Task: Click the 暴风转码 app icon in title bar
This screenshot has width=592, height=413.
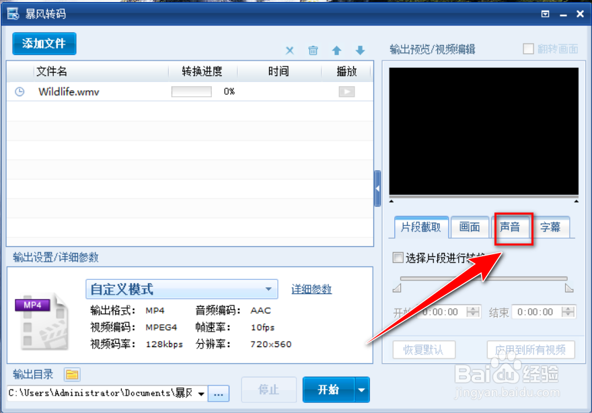Action: point(13,13)
